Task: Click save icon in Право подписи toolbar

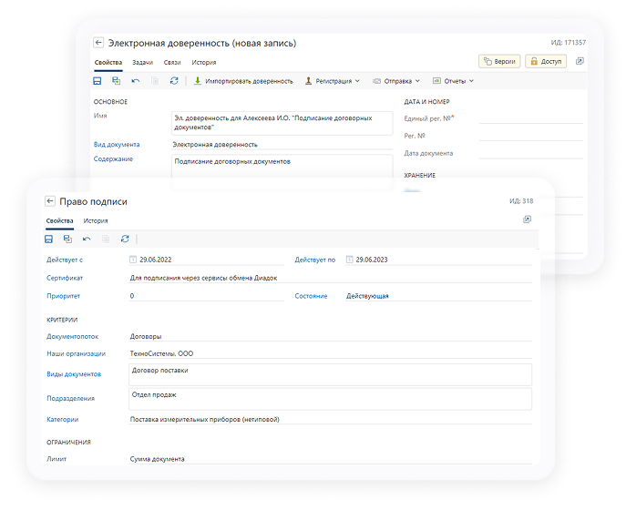Action: click(48, 239)
